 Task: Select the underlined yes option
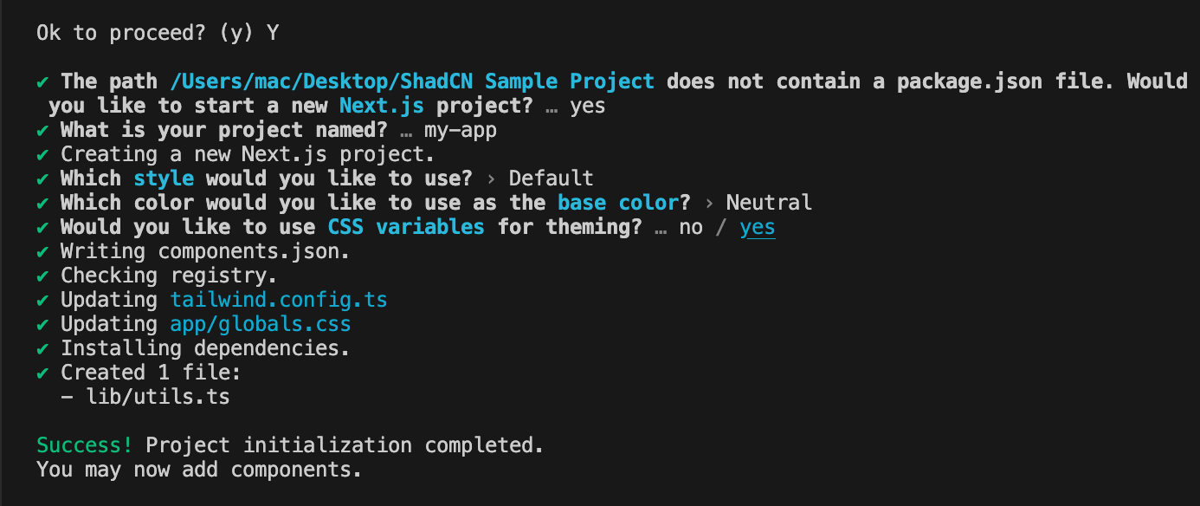click(758, 227)
